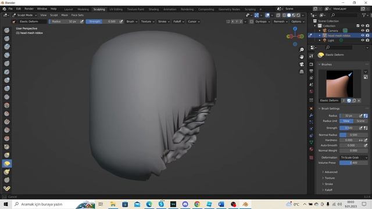Open the Sculpt Mode dropdown
372x209 pixels.
[24, 15]
